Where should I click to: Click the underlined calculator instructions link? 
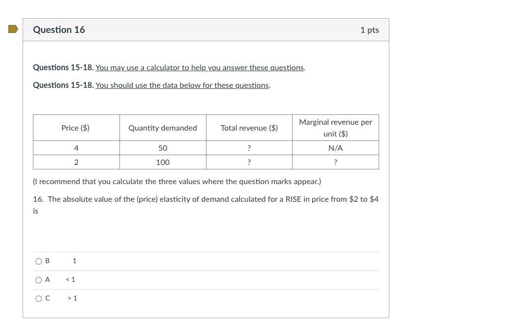pyautogui.click(x=199, y=67)
